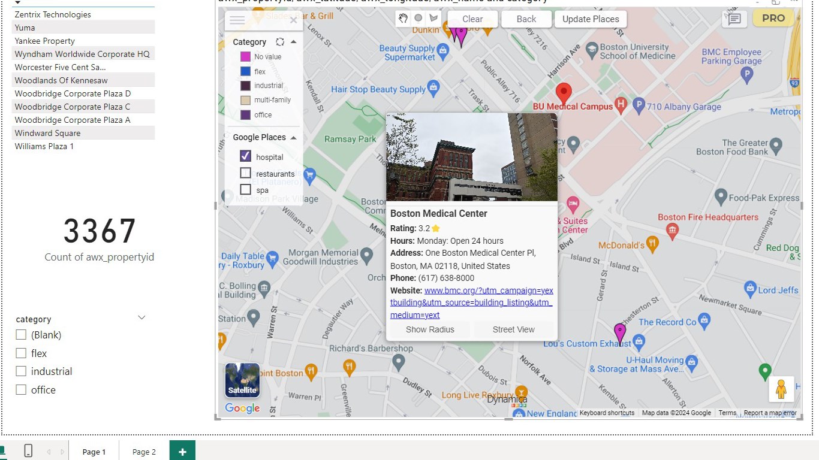The height and width of the screenshot is (460, 819).
Task: Open the hamburger menu in legend panel
Action: tap(237, 20)
